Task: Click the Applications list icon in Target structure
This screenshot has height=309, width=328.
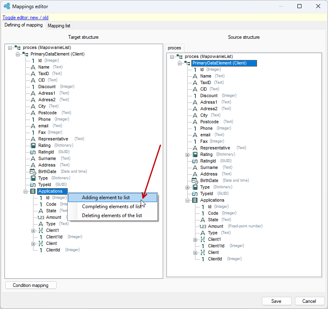Action: click(x=33, y=191)
